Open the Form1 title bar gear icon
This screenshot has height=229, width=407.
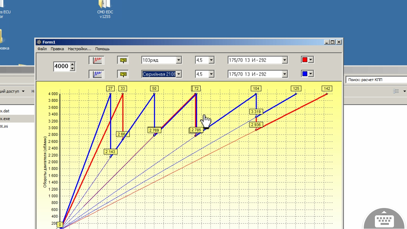pyautogui.click(x=39, y=42)
